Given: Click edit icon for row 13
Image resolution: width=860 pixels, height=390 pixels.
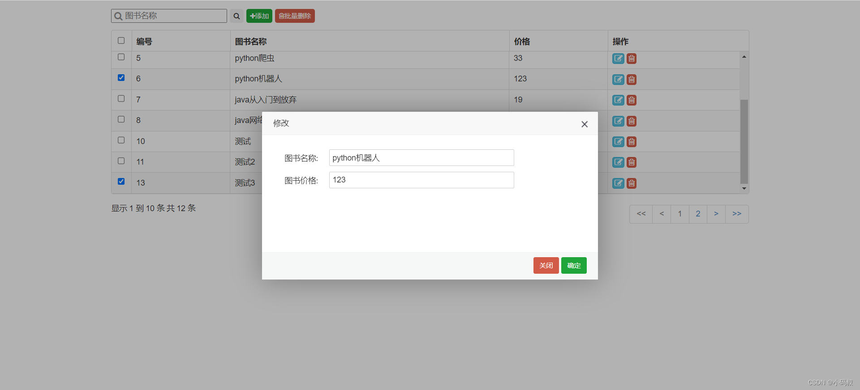Looking at the screenshot, I should pyautogui.click(x=618, y=183).
